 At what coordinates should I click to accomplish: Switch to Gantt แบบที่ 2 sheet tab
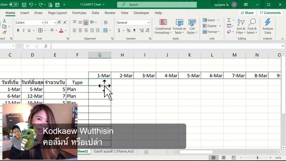tap(114, 151)
